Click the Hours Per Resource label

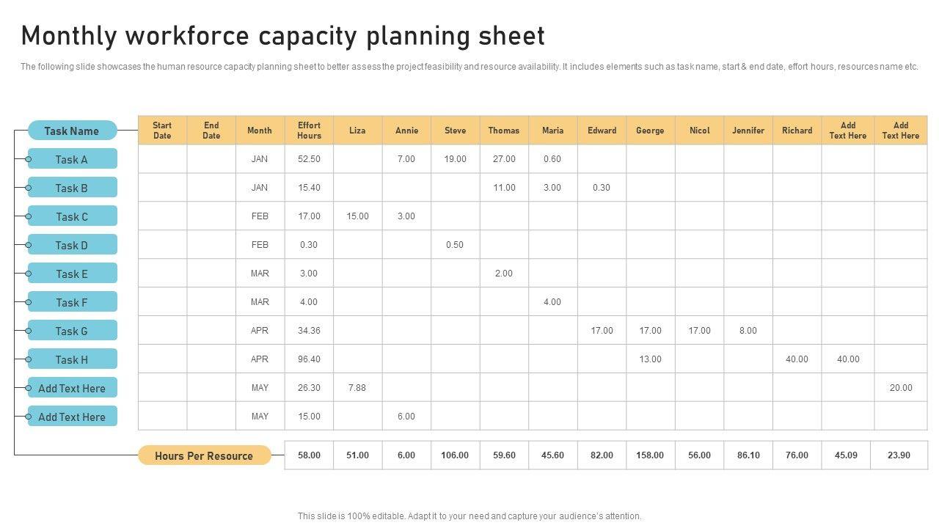pos(204,456)
